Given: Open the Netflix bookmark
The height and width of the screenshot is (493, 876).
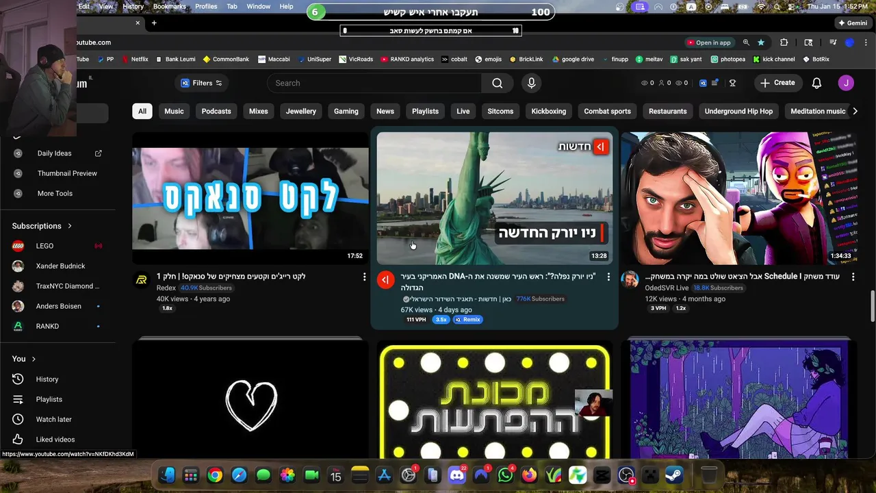Looking at the screenshot, I should [x=135, y=60].
